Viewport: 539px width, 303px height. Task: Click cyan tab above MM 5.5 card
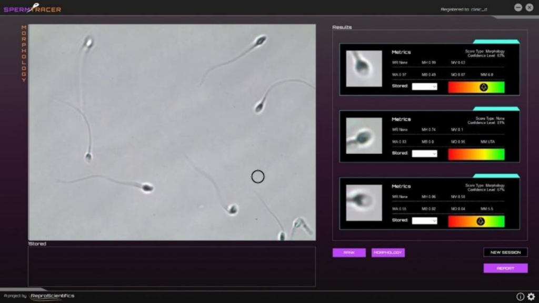pyautogui.click(x=496, y=176)
